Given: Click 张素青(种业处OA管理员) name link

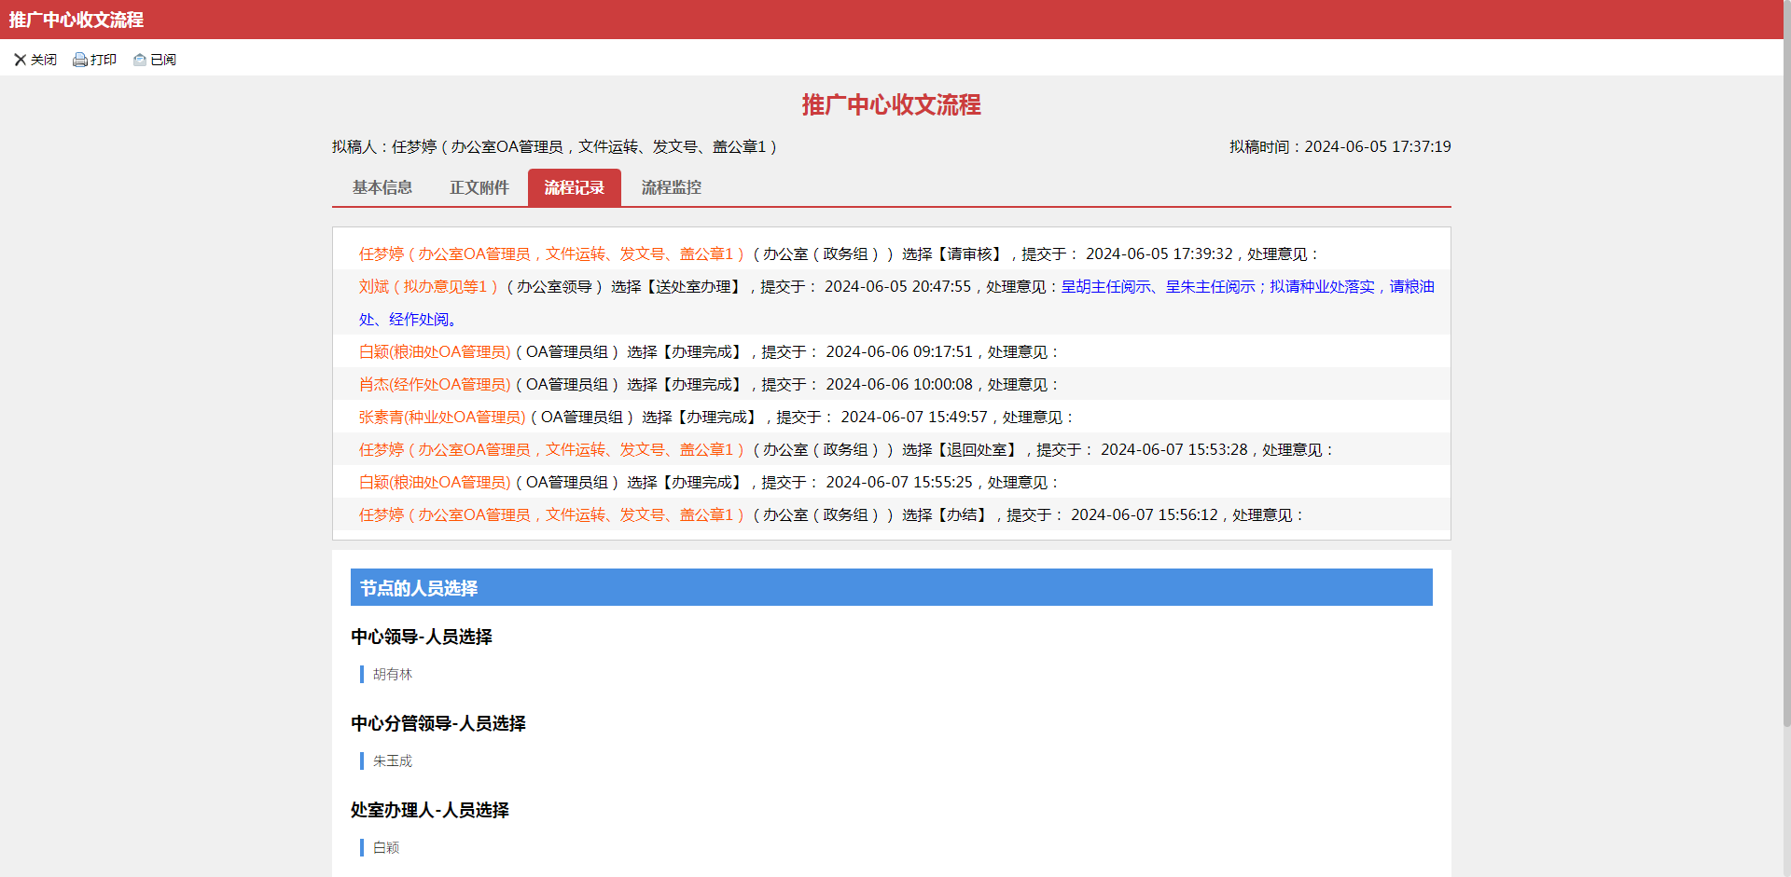Looking at the screenshot, I should tap(442, 418).
